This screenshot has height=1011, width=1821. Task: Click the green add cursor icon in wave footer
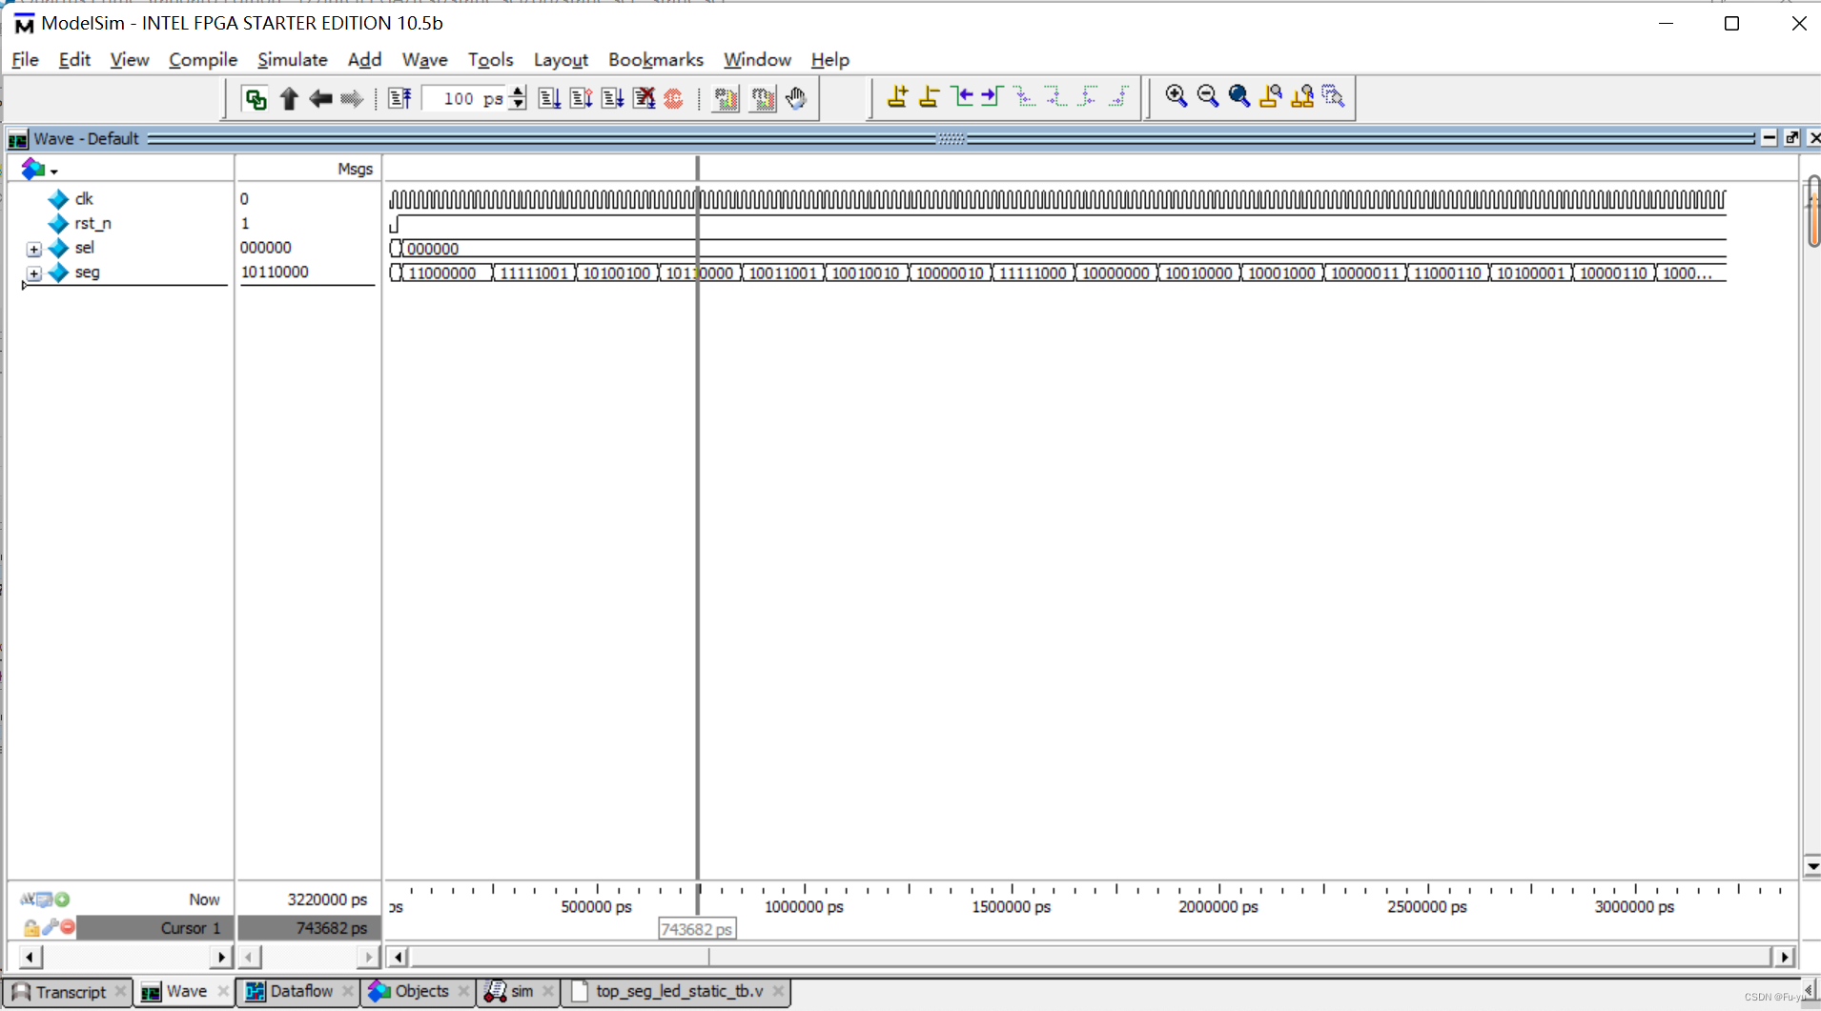click(x=62, y=899)
